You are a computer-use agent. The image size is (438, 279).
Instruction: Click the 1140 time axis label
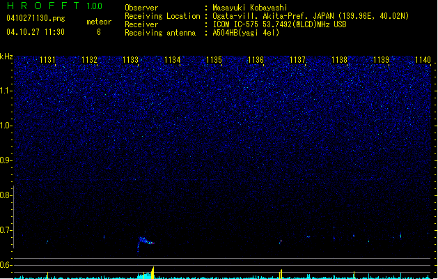(x=423, y=60)
